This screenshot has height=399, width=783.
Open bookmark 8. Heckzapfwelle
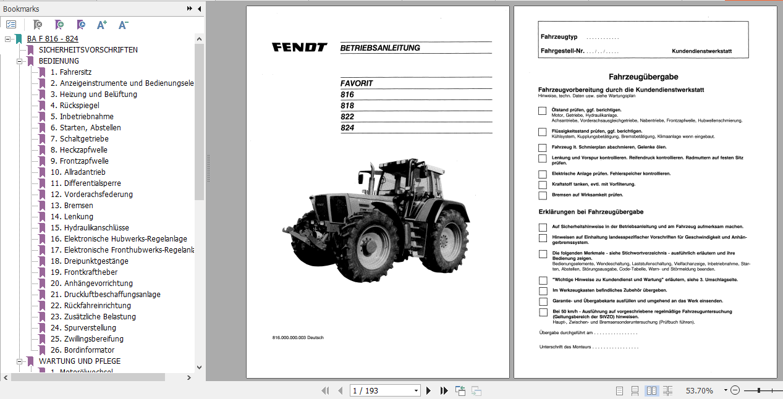[x=79, y=150]
